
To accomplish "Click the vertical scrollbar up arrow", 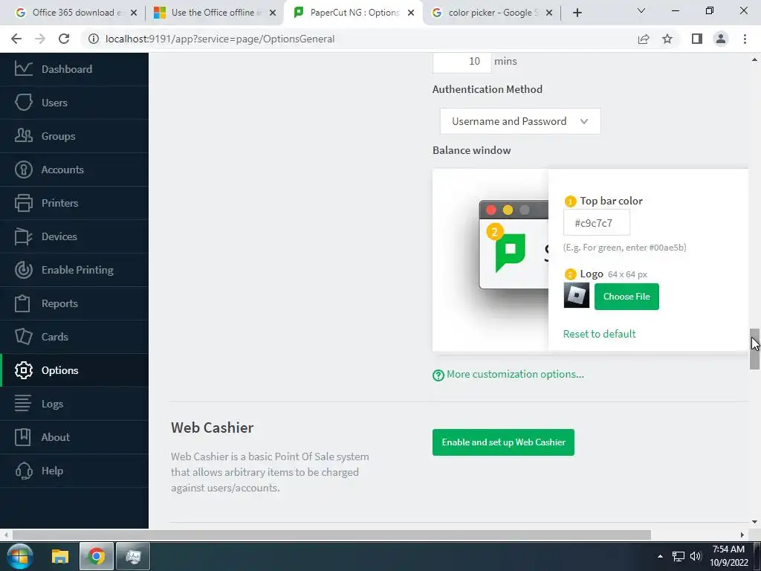I will point(754,59).
